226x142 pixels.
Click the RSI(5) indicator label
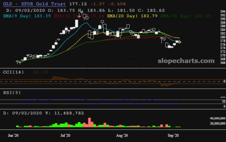[12, 93]
